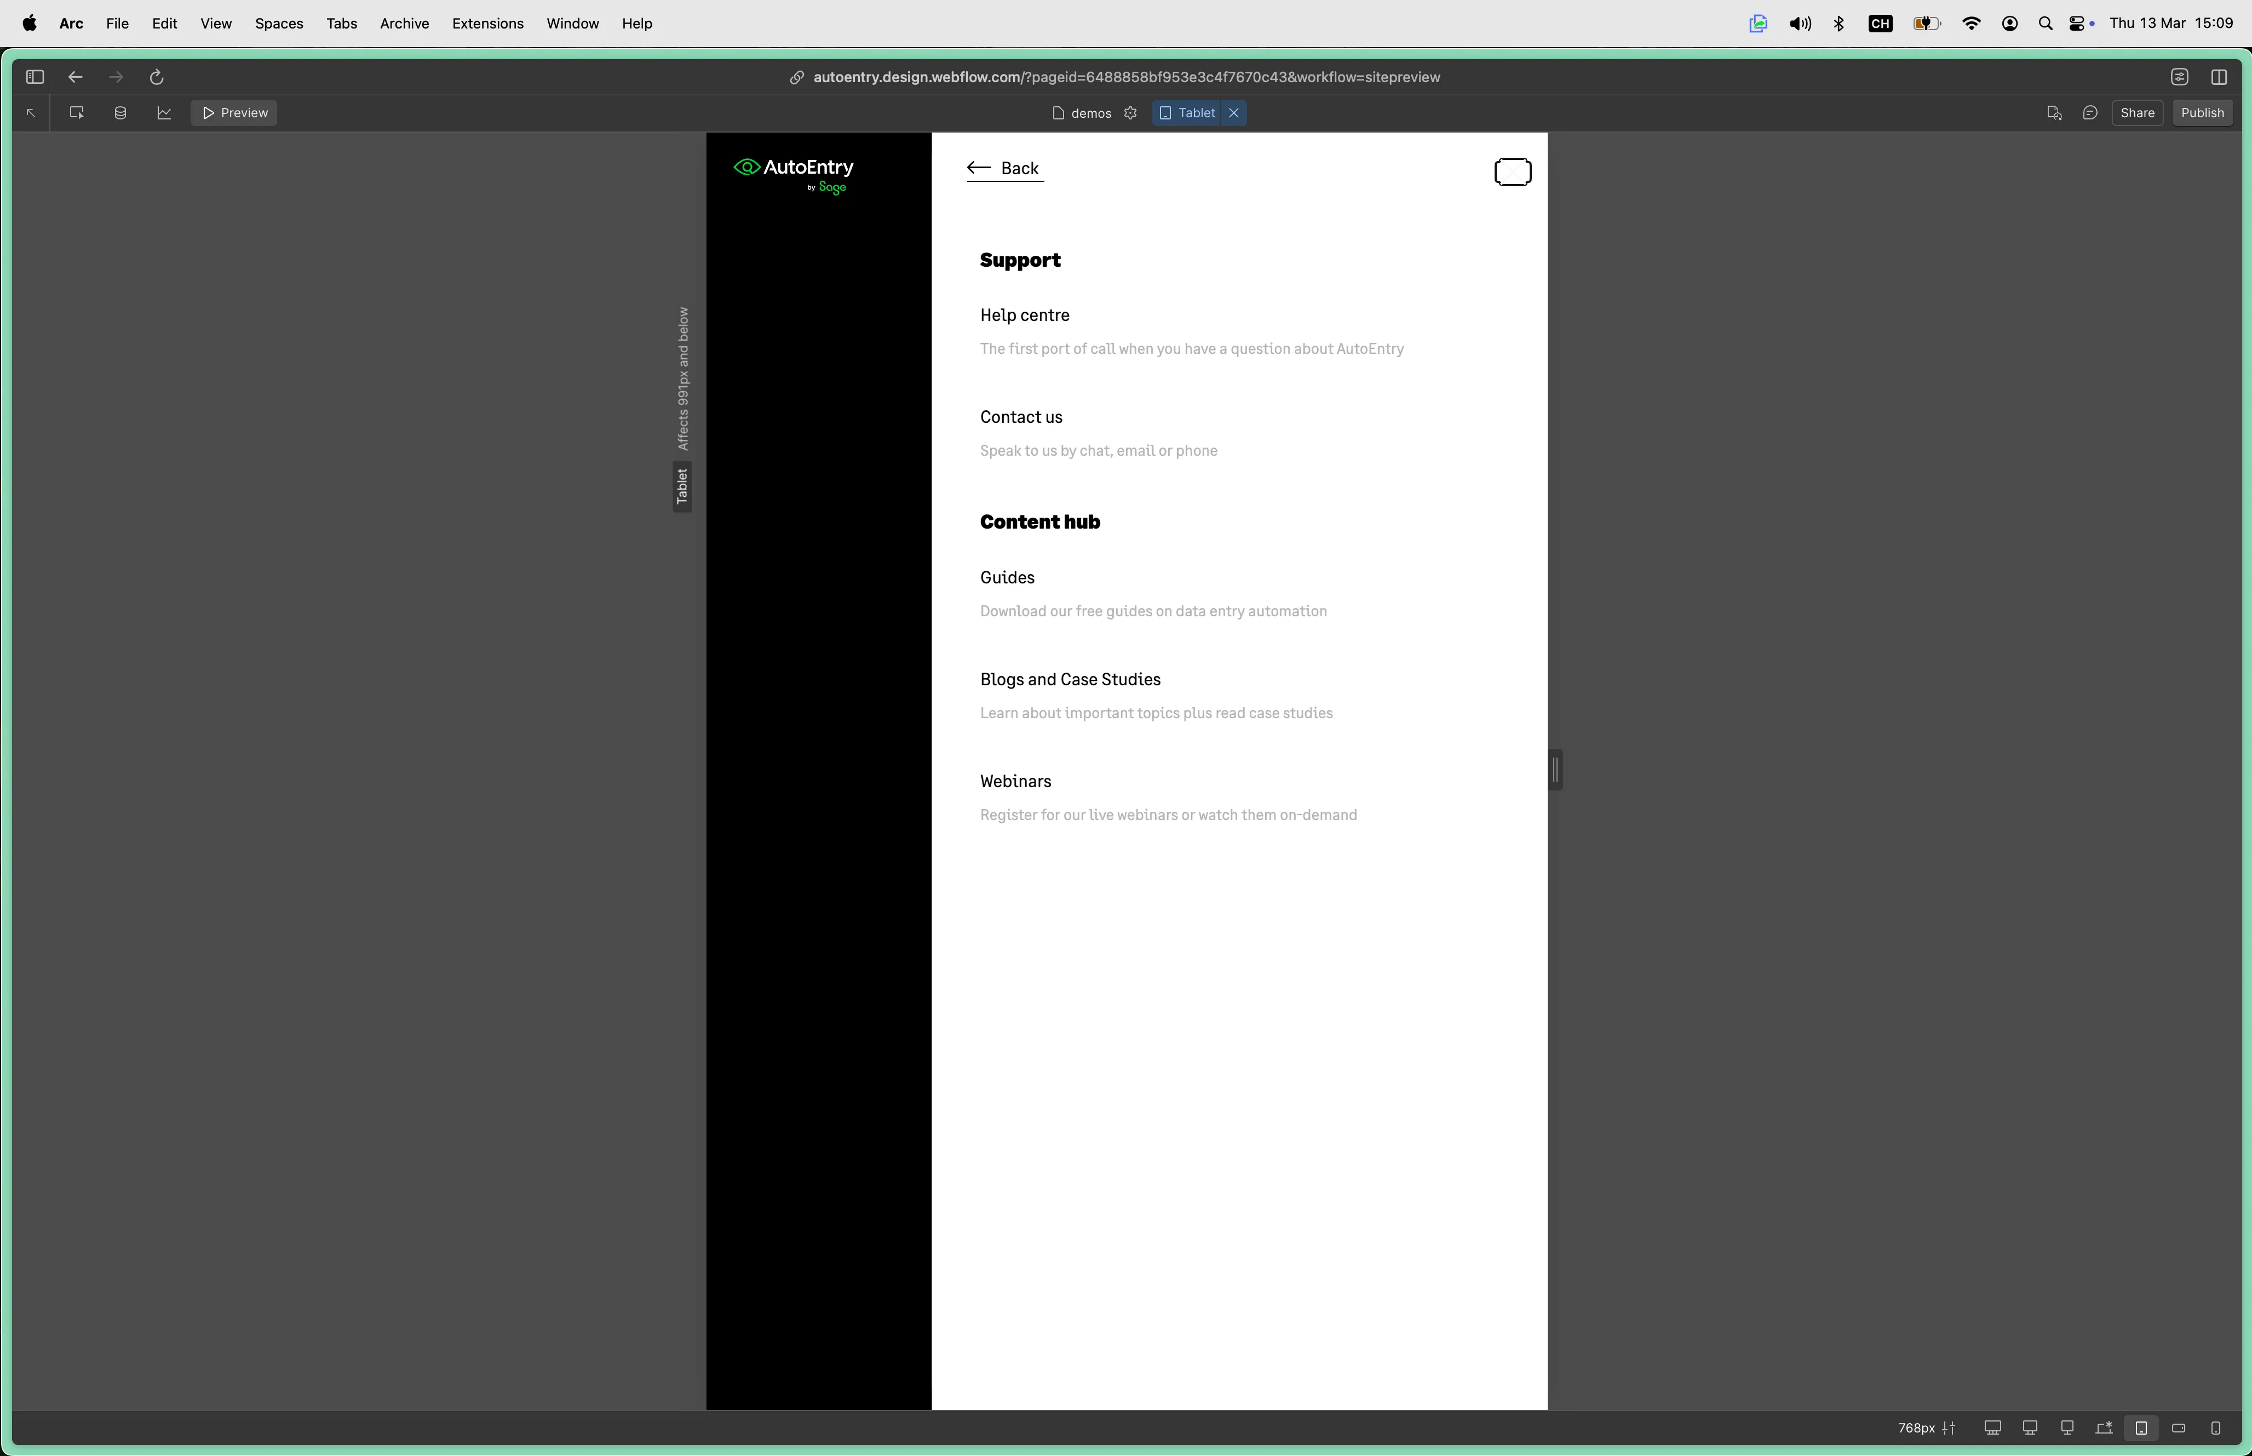Image resolution: width=2252 pixels, height=1456 pixels.
Task: Click the Webflow back-arrow icon
Action: point(30,112)
